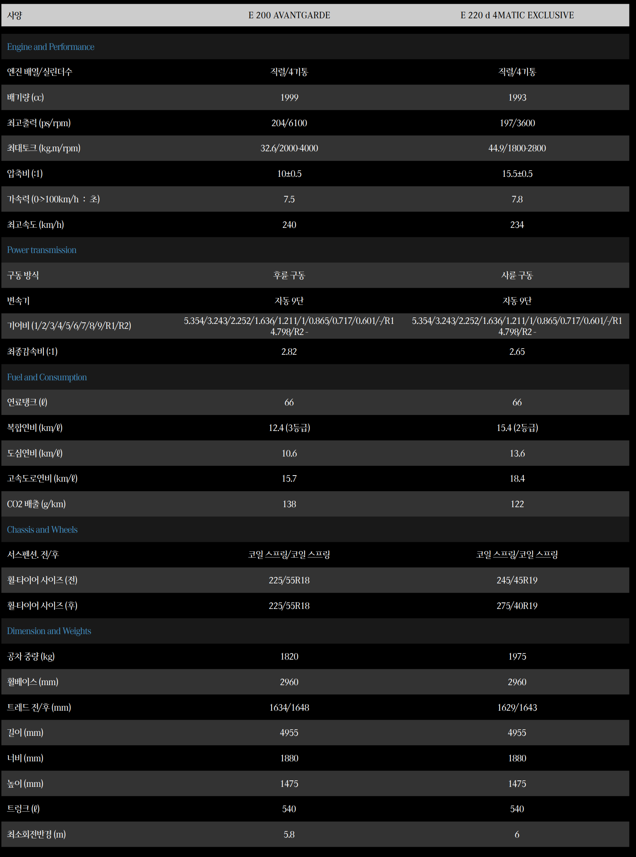636x857 pixels.
Task: Click the 204/6100 max output value
Action: pyautogui.click(x=289, y=123)
